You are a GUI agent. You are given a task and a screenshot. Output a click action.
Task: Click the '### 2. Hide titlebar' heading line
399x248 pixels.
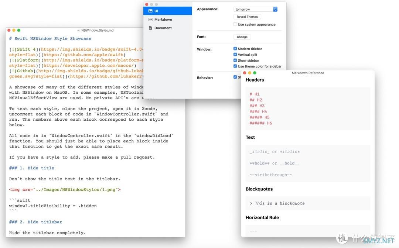coord(35,222)
